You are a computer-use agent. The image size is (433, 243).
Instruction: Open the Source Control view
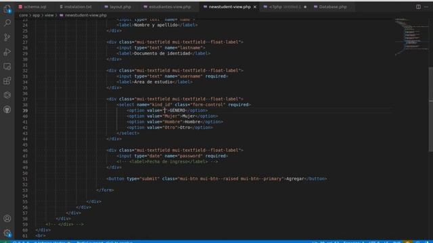click(7, 37)
